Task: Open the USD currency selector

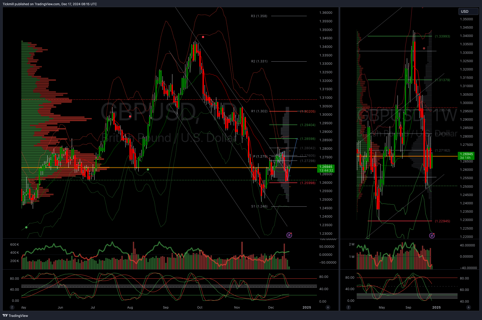Action: (468, 11)
